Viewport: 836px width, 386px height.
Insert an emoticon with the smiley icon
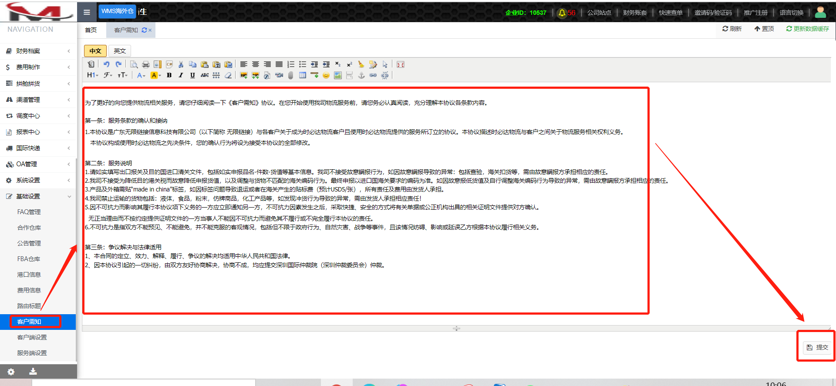(326, 75)
